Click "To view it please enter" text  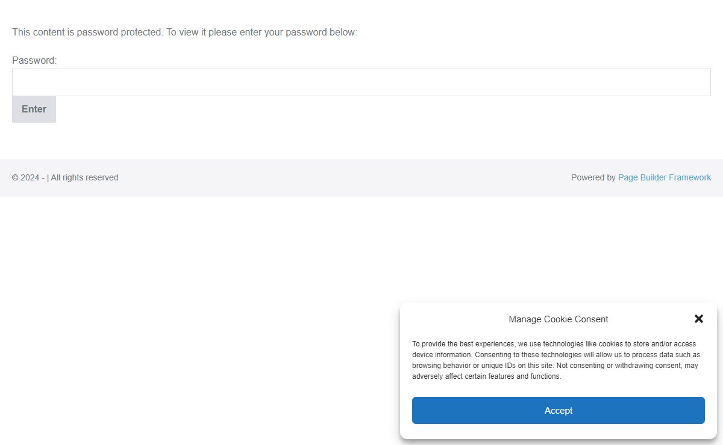(213, 32)
